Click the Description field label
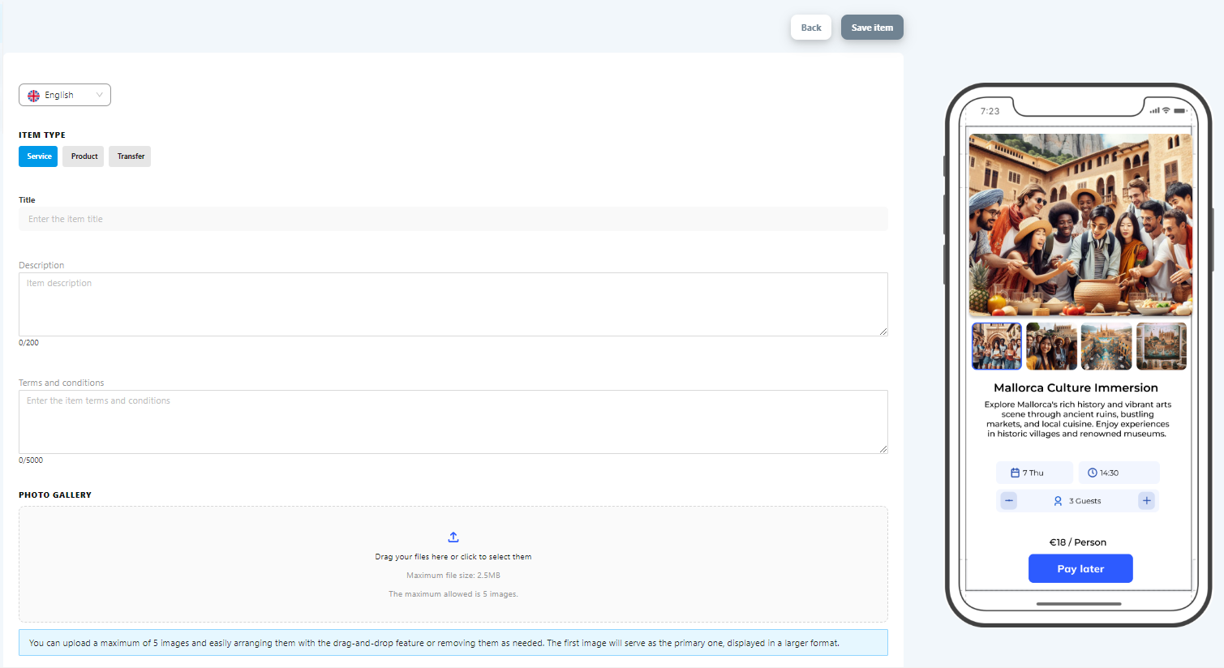The image size is (1224, 668). coord(41,265)
